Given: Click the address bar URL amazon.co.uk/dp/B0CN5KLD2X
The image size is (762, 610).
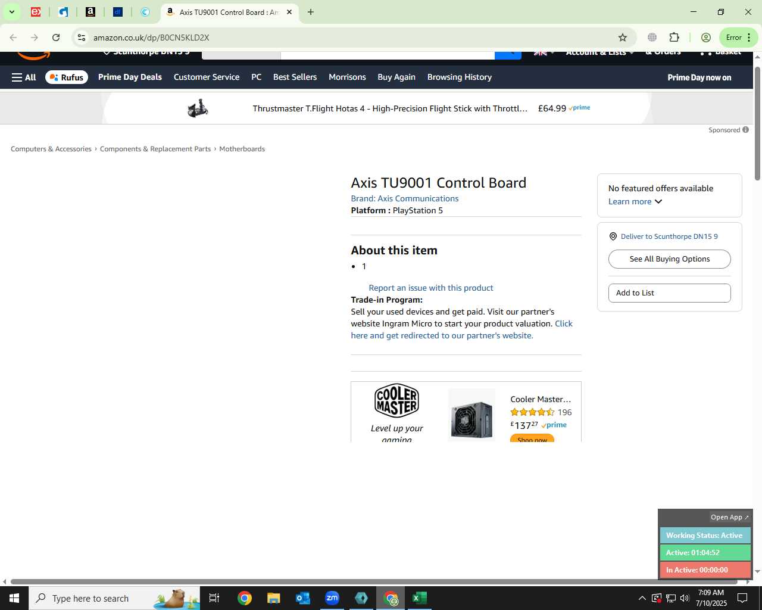Looking at the screenshot, I should pos(151,38).
